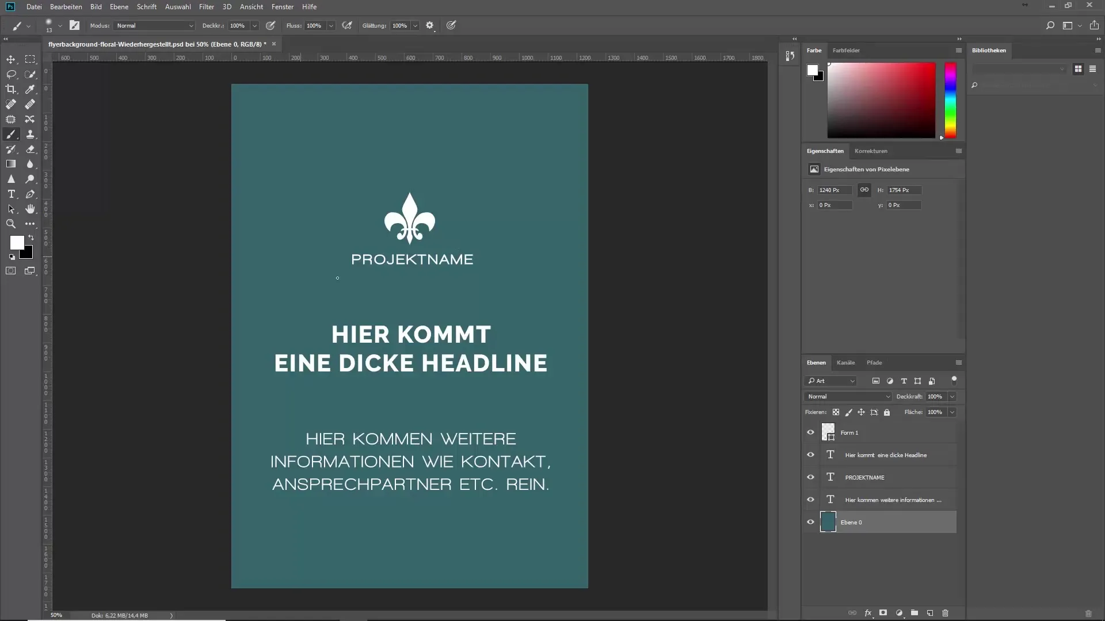Open the Filter menu
Image resolution: width=1105 pixels, height=621 pixels.
tap(207, 7)
